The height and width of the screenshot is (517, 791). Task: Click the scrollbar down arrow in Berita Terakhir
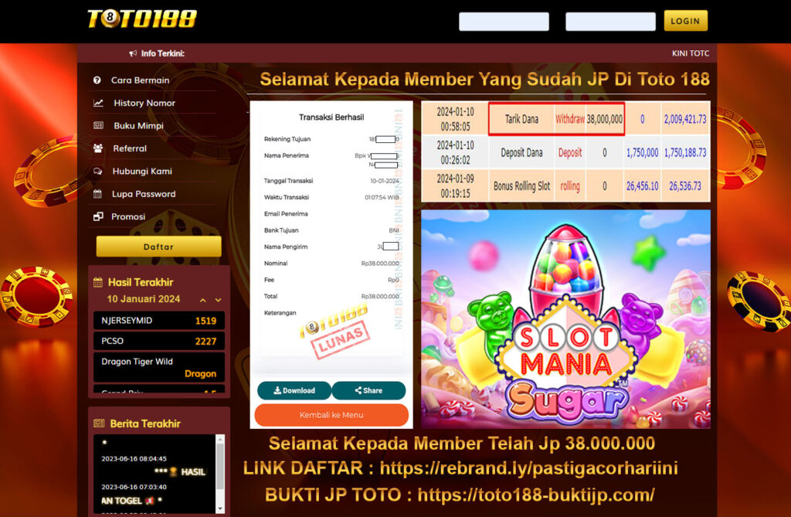220,509
